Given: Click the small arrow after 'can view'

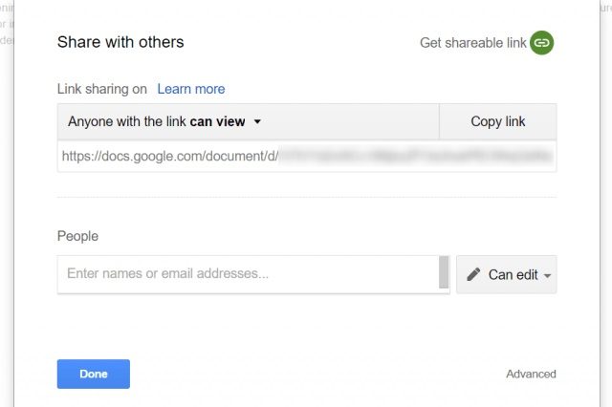Looking at the screenshot, I should click(x=258, y=122).
